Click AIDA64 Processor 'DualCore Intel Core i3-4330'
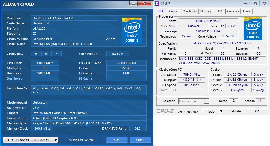270x146 pixels. click(74, 18)
